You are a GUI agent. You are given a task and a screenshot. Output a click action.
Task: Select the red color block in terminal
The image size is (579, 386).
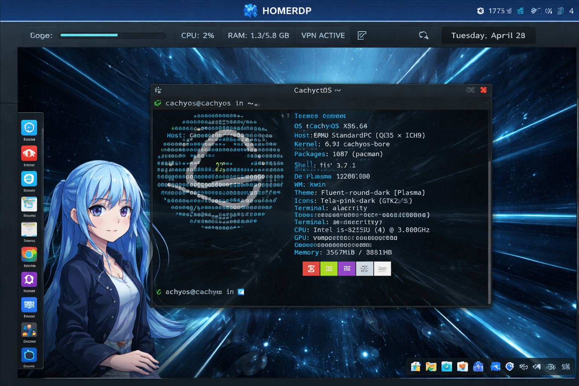coord(311,269)
